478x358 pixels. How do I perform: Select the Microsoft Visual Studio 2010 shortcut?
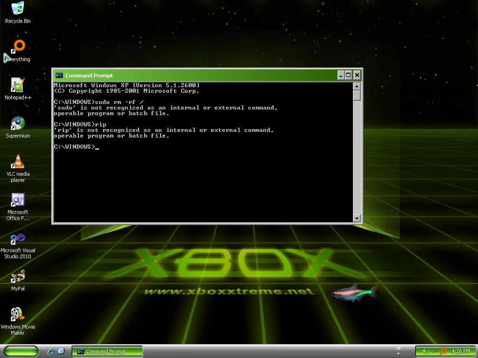point(18,245)
